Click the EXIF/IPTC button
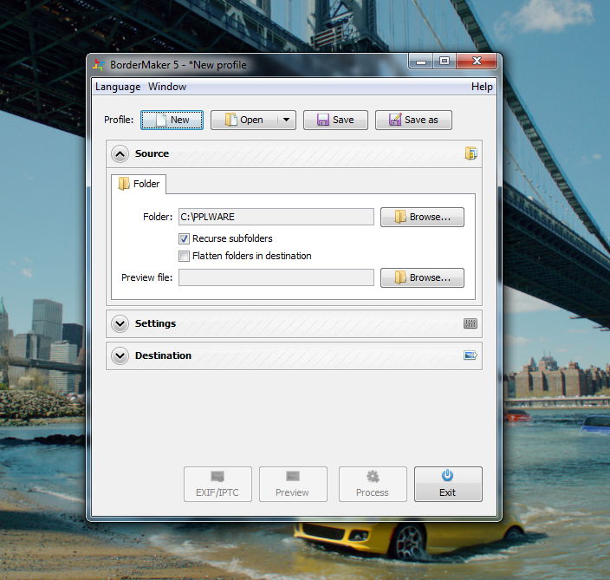The image size is (610, 580). (x=217, y=485)
